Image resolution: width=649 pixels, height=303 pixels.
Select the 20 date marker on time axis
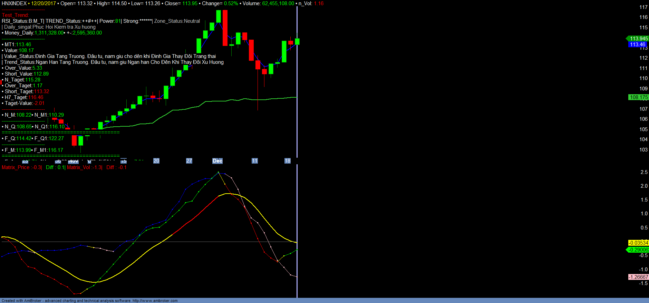point(156,161)
